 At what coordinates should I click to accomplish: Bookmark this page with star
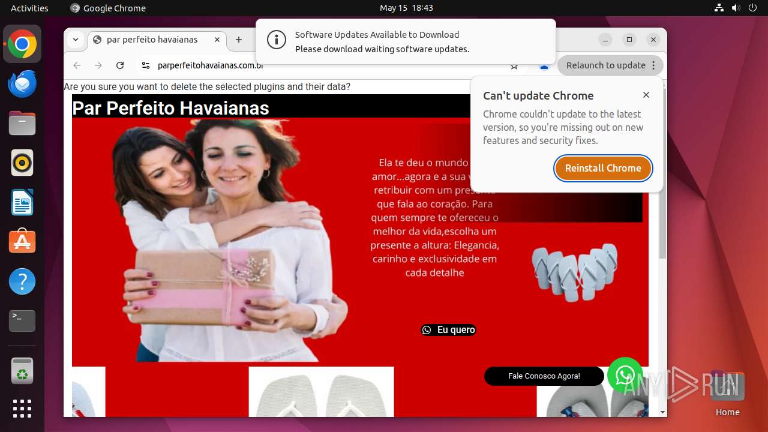(514, 66)
